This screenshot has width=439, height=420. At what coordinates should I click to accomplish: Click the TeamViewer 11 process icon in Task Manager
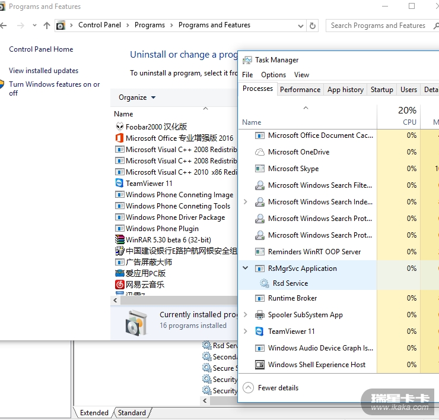point(259,331)
